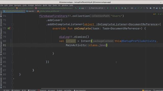The image size is (163, 91).
Task: Open the SonarLint tool window
Action: pos(42,90)
